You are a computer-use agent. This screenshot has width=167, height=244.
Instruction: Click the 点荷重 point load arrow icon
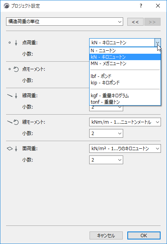[x=16, y=43]
